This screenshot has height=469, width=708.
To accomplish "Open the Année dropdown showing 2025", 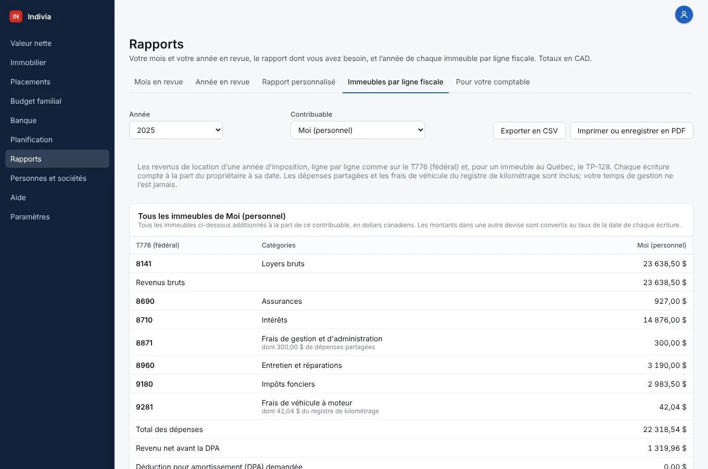I will pos(176,130).
